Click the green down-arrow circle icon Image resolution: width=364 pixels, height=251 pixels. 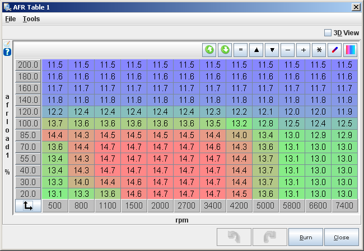pos(225,50)
